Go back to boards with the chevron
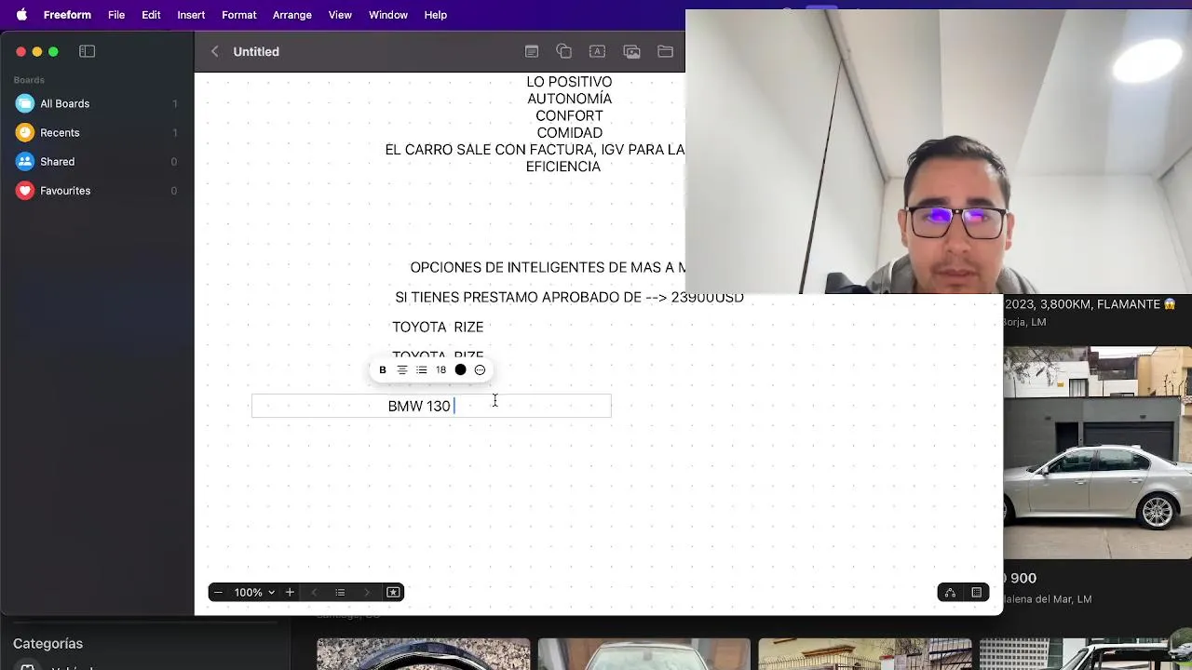Viewport: 1192px width, 670px height. point(214,52)
